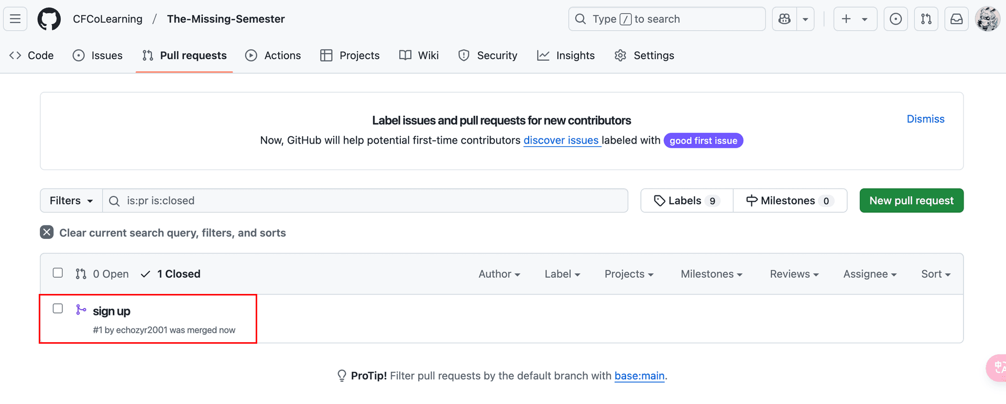
Task: Open the Author filter dropdown
Action: tap(499, 274)
